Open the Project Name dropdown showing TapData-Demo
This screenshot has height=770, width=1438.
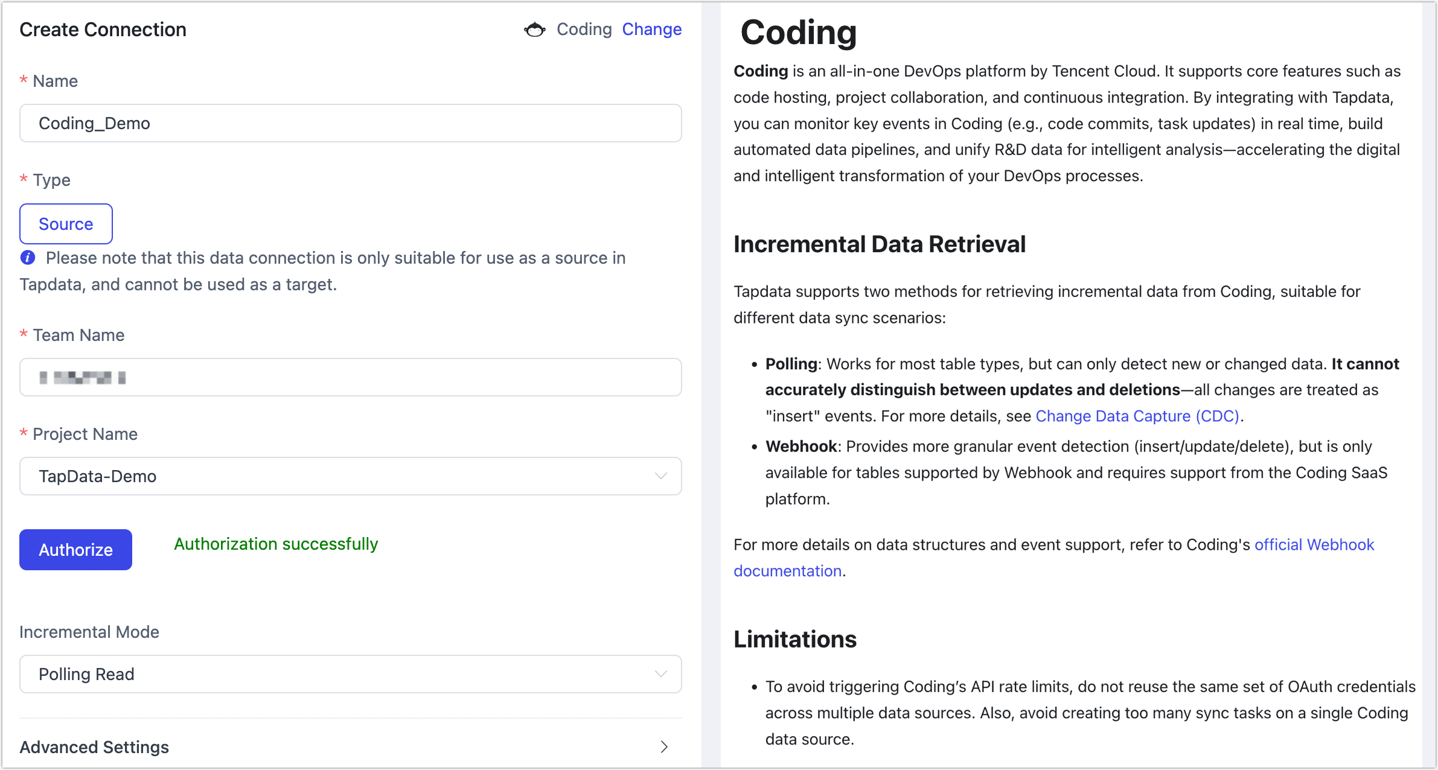[x=350, y=476]
